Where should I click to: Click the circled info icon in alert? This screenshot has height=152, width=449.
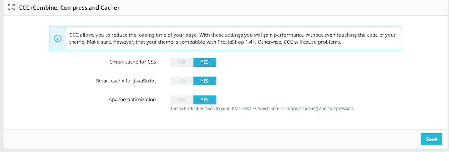pos(57,38)
